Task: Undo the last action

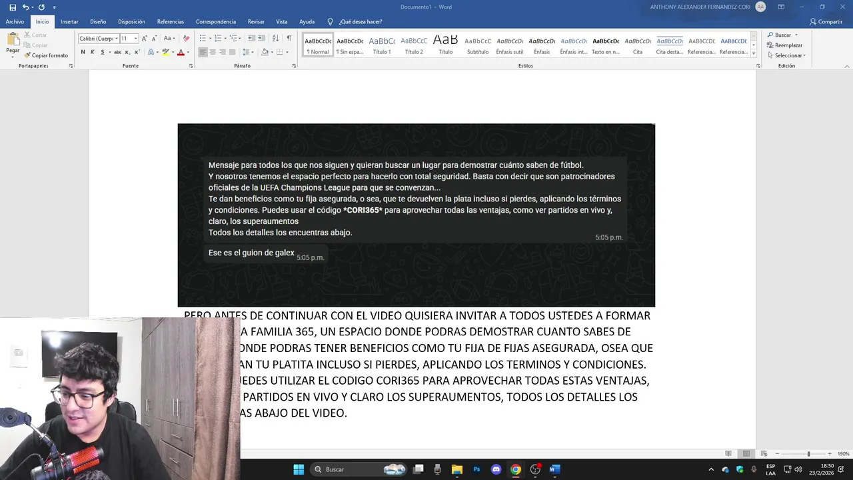Action: pos(25,7)
